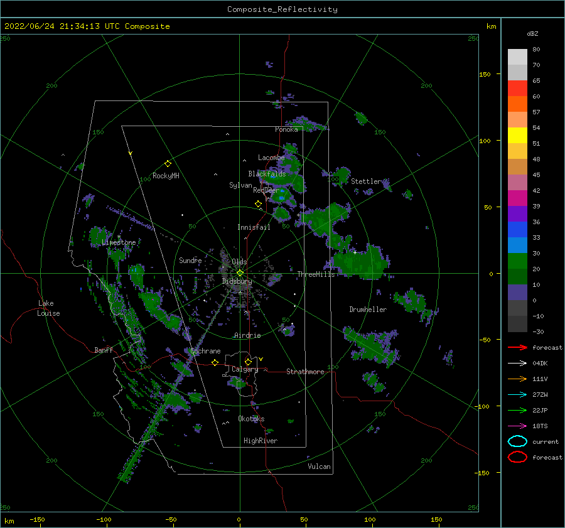This screenshot has height=528, width=565.
Task: Click the Vulcan town label
Action: point(319,466)
